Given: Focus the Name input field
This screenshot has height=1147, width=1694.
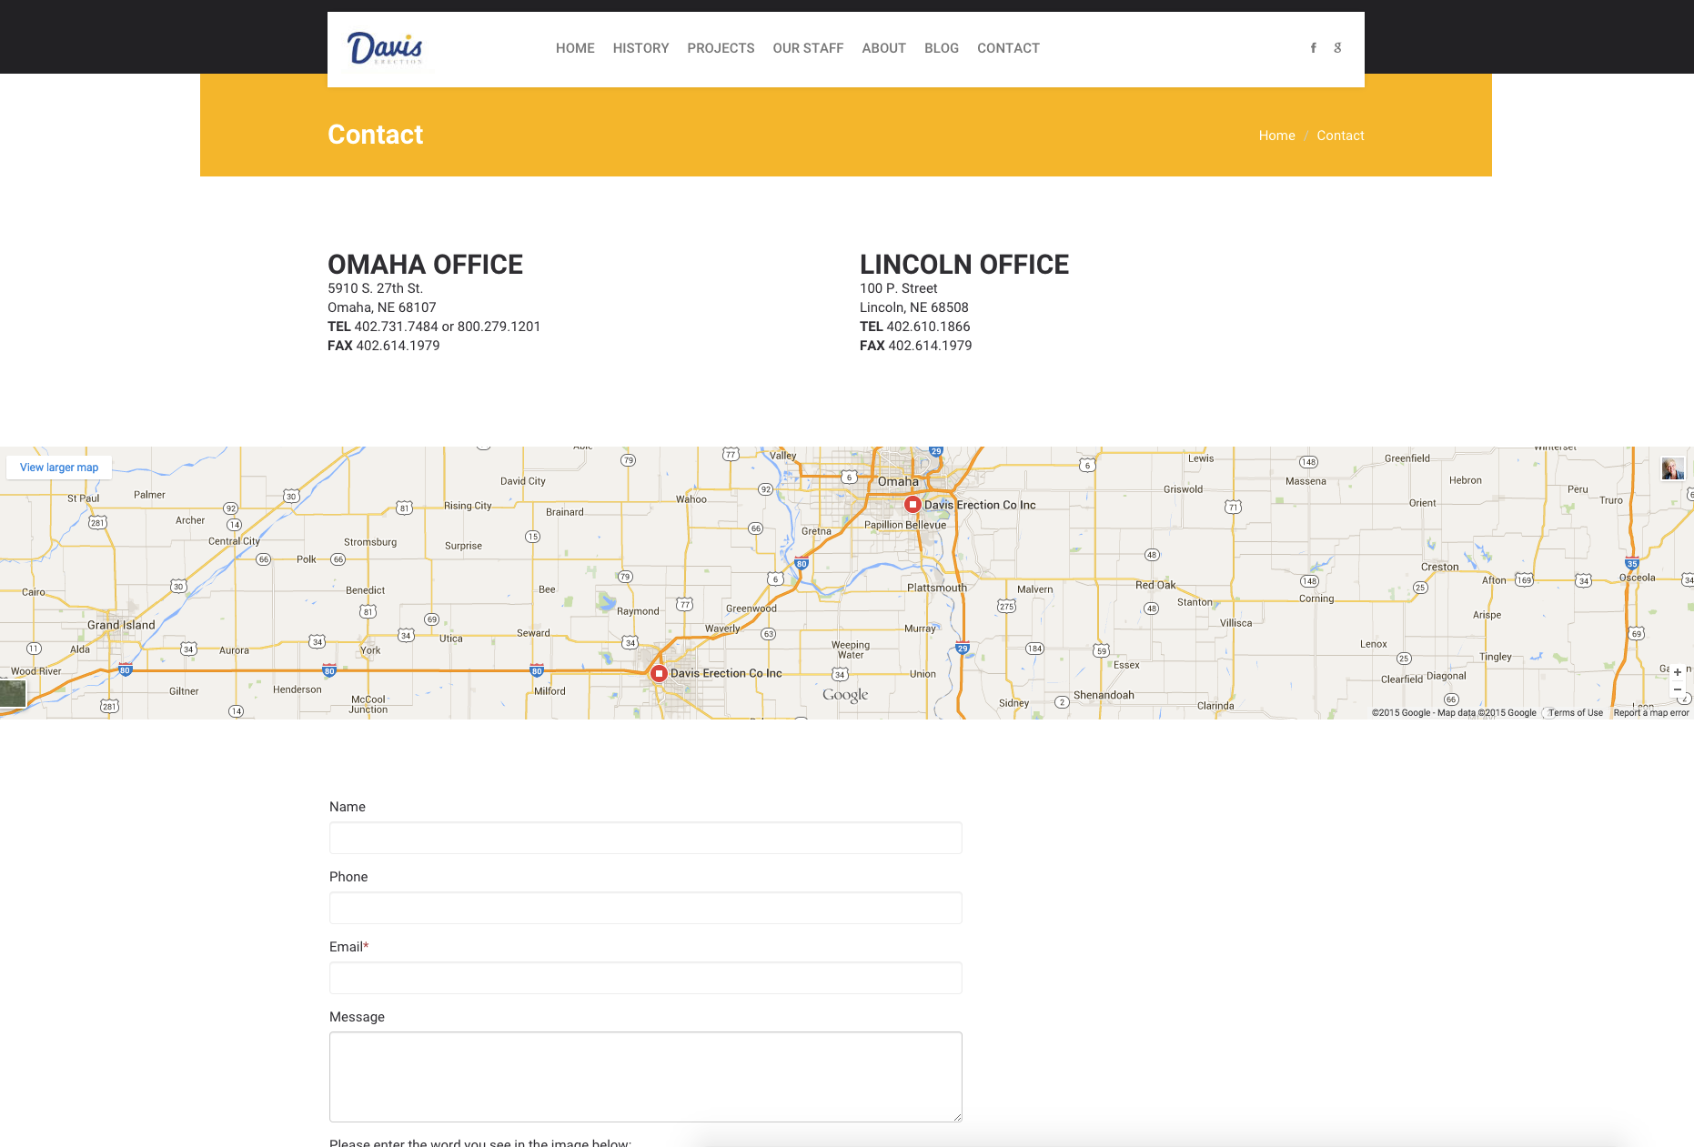Looking at the screenshot, I should [x=645, y=838].
